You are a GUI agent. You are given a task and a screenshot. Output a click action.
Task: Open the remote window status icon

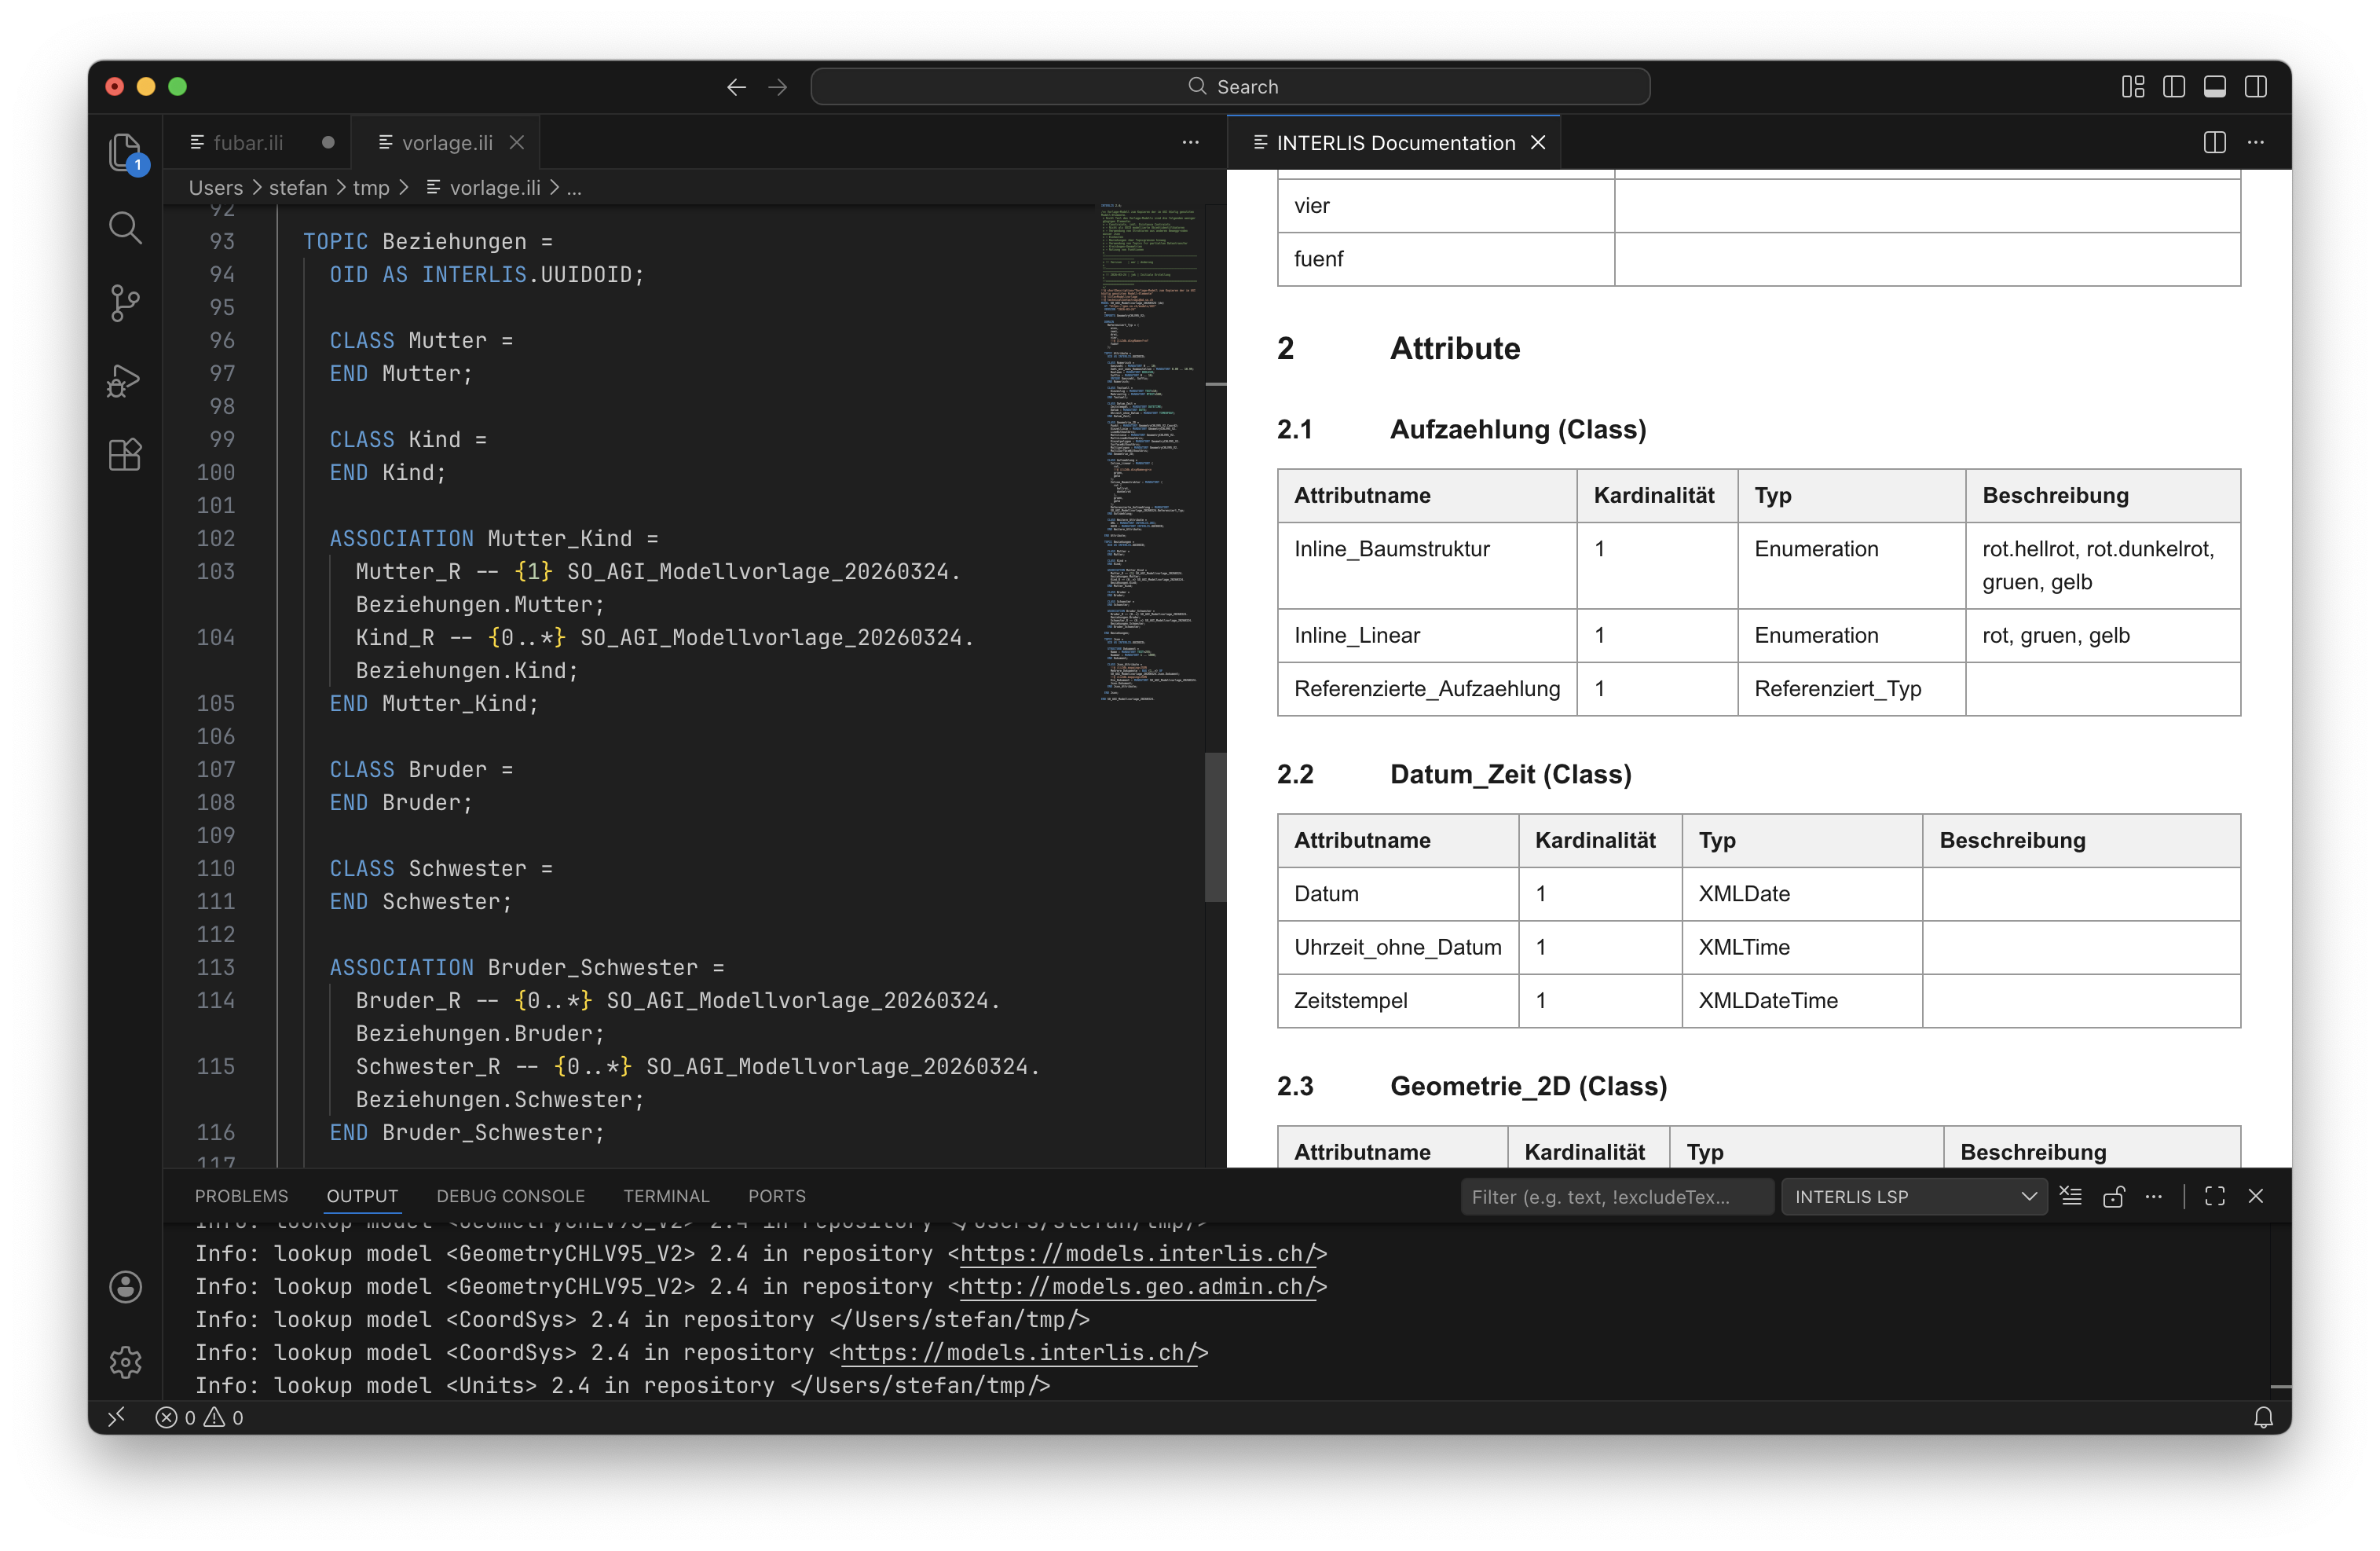coord(117,1417)
